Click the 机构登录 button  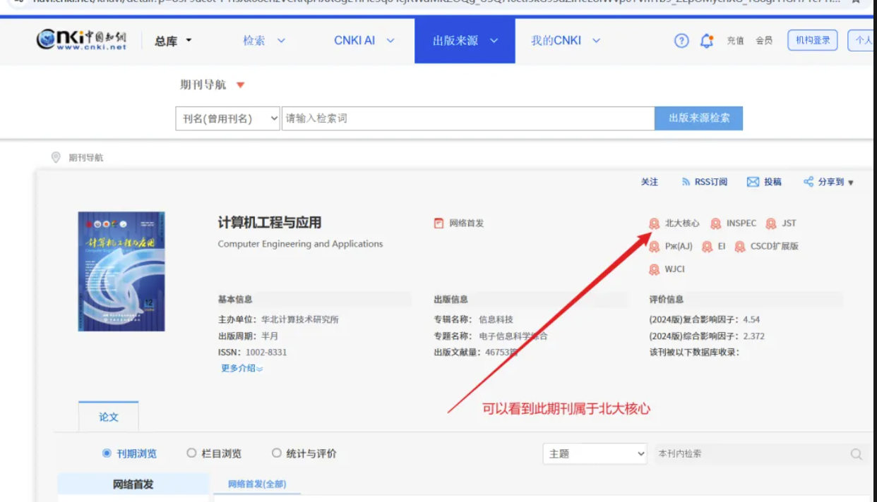click(813, 41)
